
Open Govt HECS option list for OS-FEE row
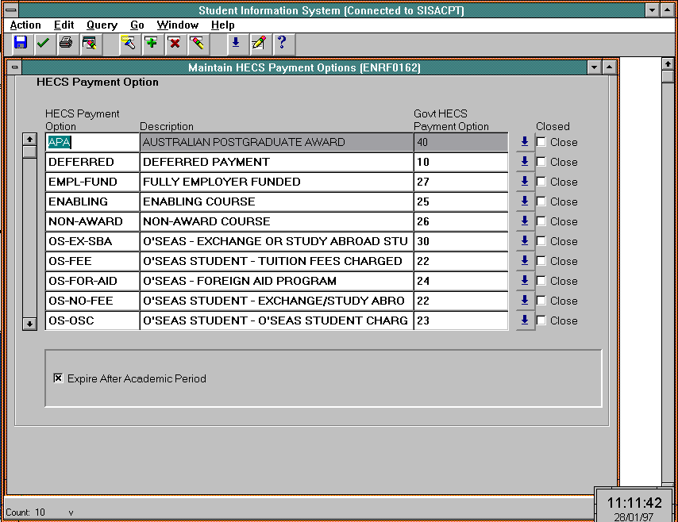(x=525, y=261)
